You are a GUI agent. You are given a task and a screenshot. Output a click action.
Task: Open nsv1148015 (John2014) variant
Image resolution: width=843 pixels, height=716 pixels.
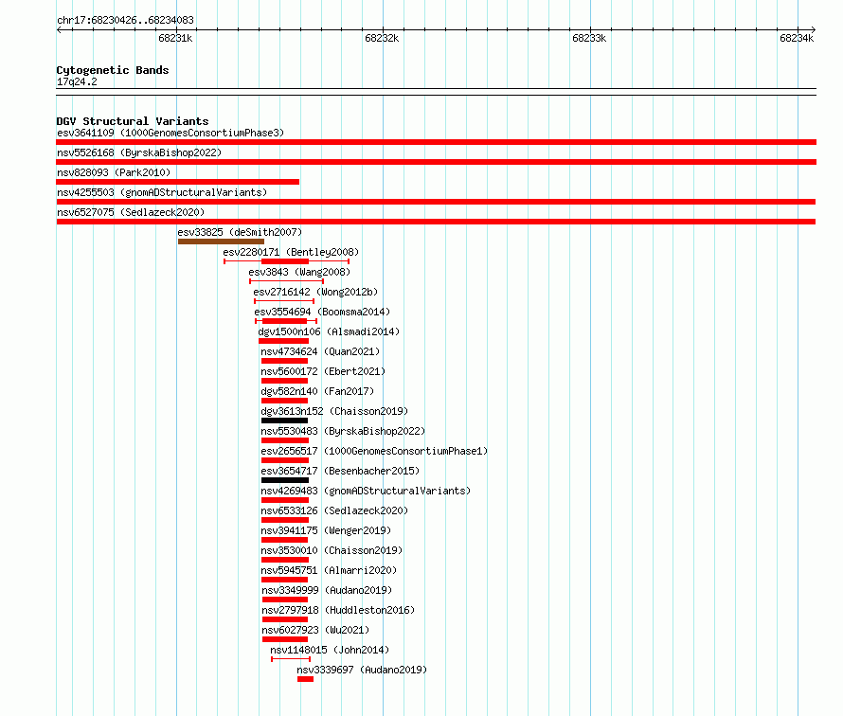pyautogui.click(x=330, y=650)
